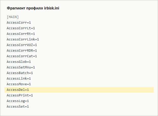158x116 pixels.
Task: Click the AccessLink=1 parameter
Action: click(x=19, y=78)
